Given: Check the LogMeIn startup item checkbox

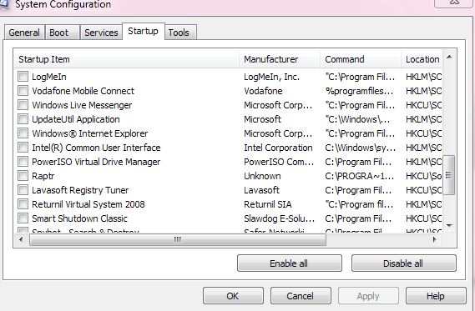Looking at the screenshot, I should pyautogui.click(x=23, y=76).
